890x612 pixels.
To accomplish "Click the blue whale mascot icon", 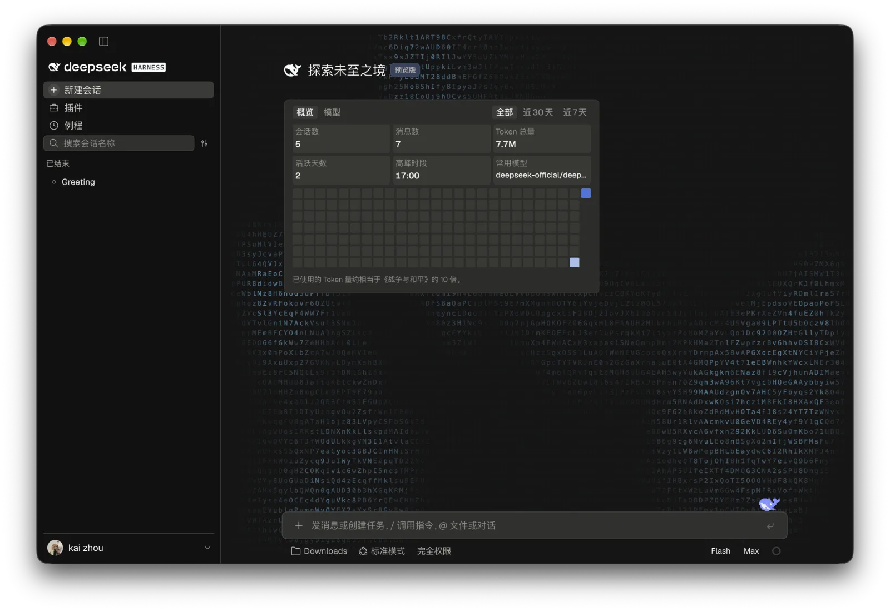I will click(770, 504).
